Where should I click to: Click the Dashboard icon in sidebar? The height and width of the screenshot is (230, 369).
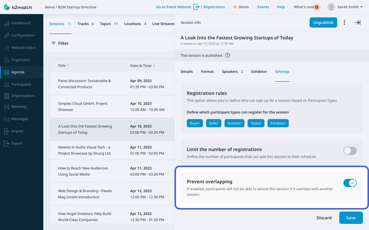(7, 23)
